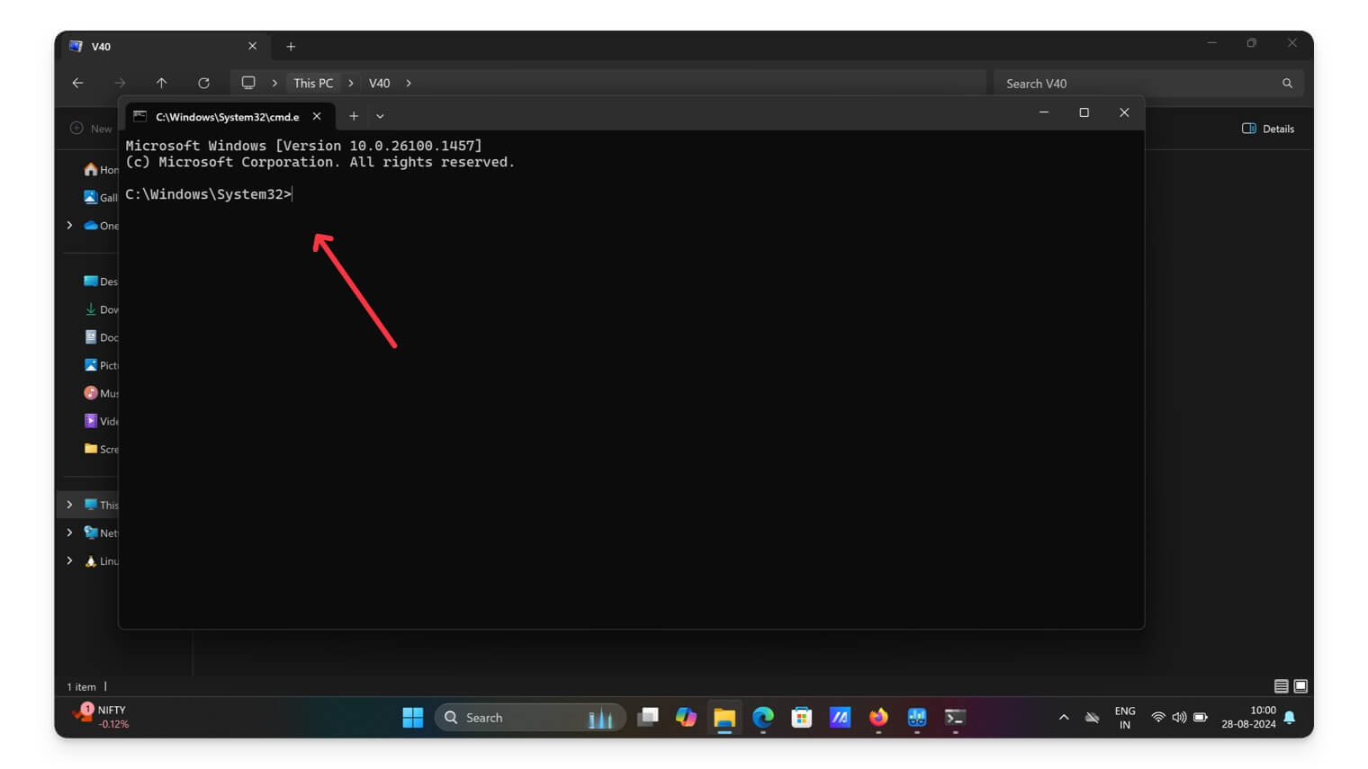The image size is (1368, 769).
Task: Open the NIFTY stock widget
Action: click(x=102, y=717)
